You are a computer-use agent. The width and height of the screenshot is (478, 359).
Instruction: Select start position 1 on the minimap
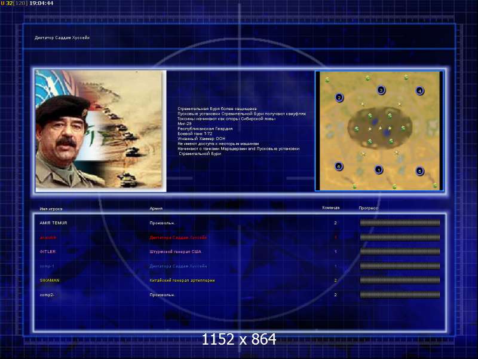tap(379, 170)
